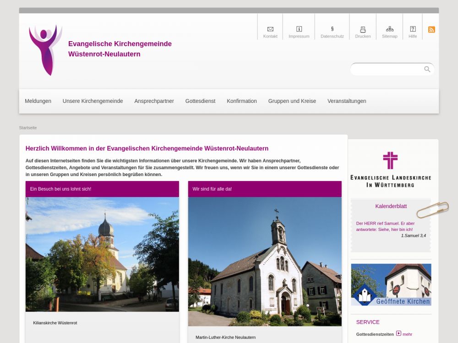Viewport: 458px width, 343px height.
Task: Click the search magnifier icon
Action: coord(427,70)
